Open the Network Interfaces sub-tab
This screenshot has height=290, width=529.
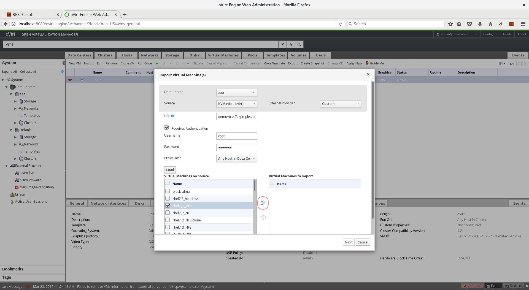108,203
